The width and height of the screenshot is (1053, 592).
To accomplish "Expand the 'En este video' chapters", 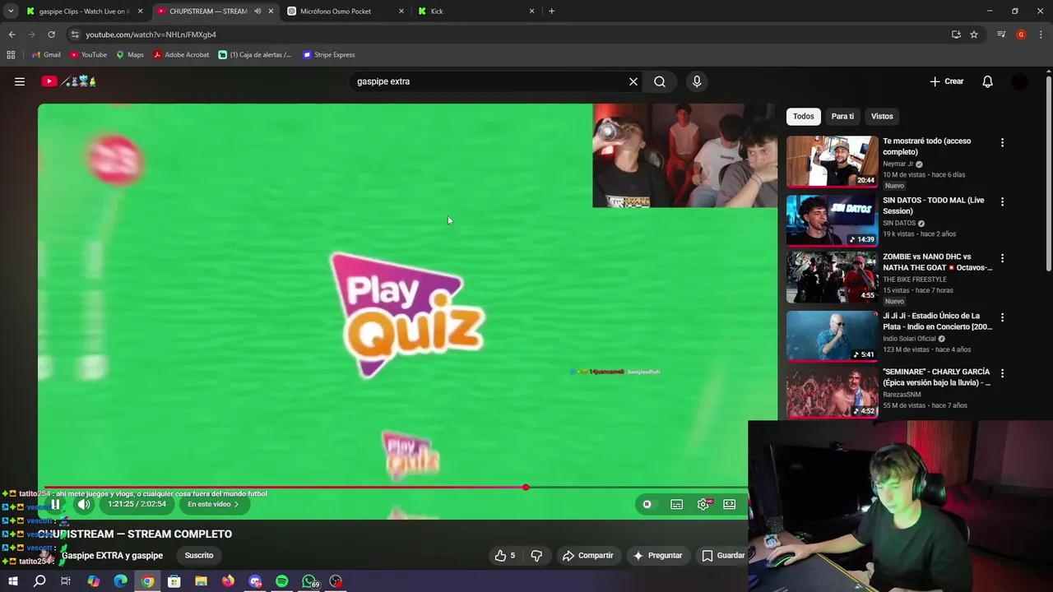I will pos(213,504).
